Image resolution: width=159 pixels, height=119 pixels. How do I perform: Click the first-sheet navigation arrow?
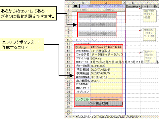coord(66,117)
